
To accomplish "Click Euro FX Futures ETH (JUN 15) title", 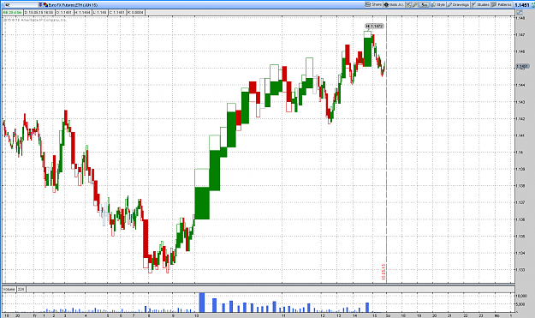I will [73, 5].
